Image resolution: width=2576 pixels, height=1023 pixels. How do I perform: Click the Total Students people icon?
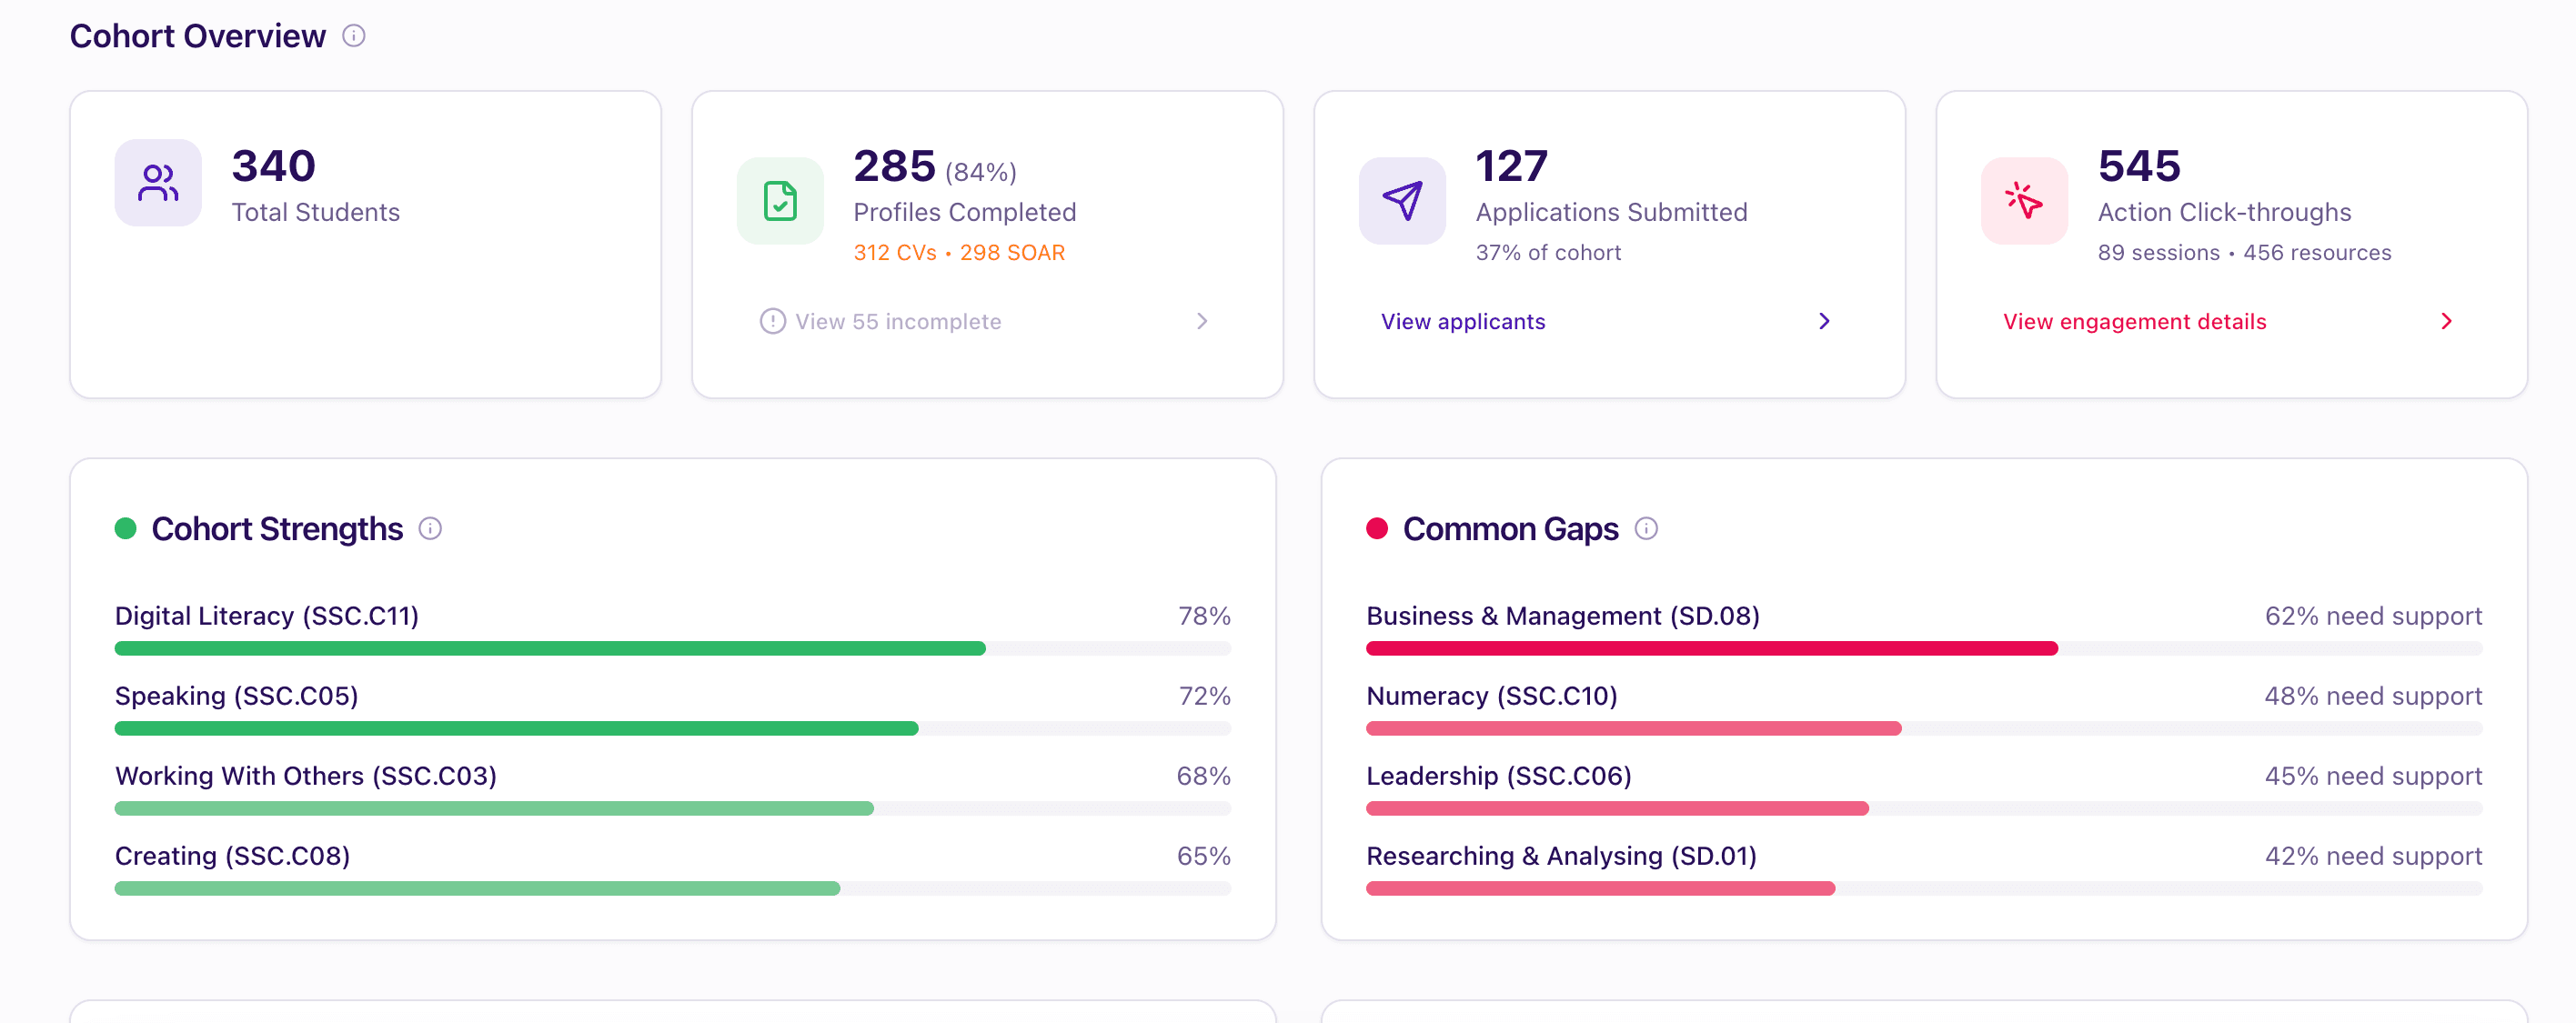coord(158,183)
